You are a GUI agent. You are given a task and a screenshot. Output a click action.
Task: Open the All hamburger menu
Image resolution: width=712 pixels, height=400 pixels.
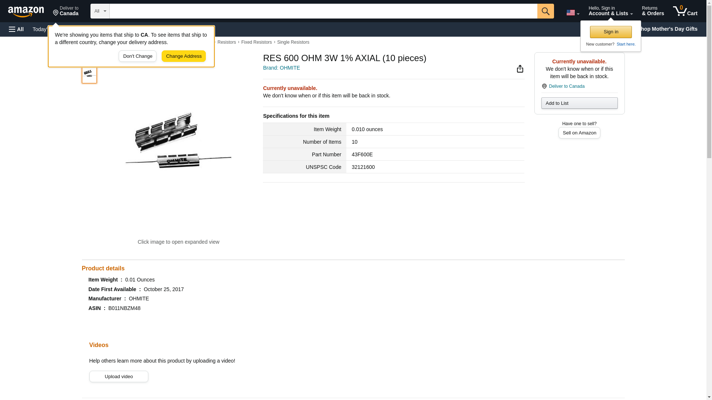tap(16, 29)
